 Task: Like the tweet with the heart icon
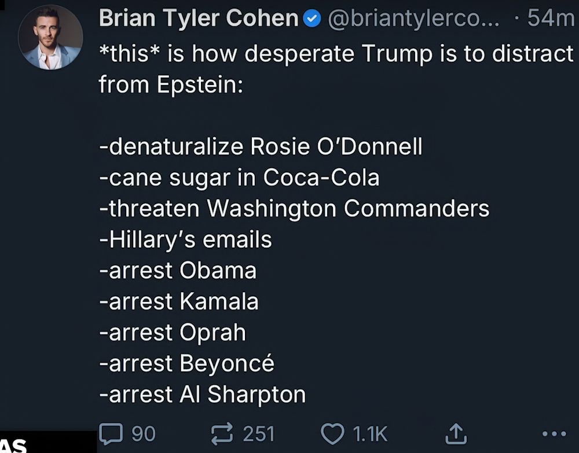tap(332, 433)
